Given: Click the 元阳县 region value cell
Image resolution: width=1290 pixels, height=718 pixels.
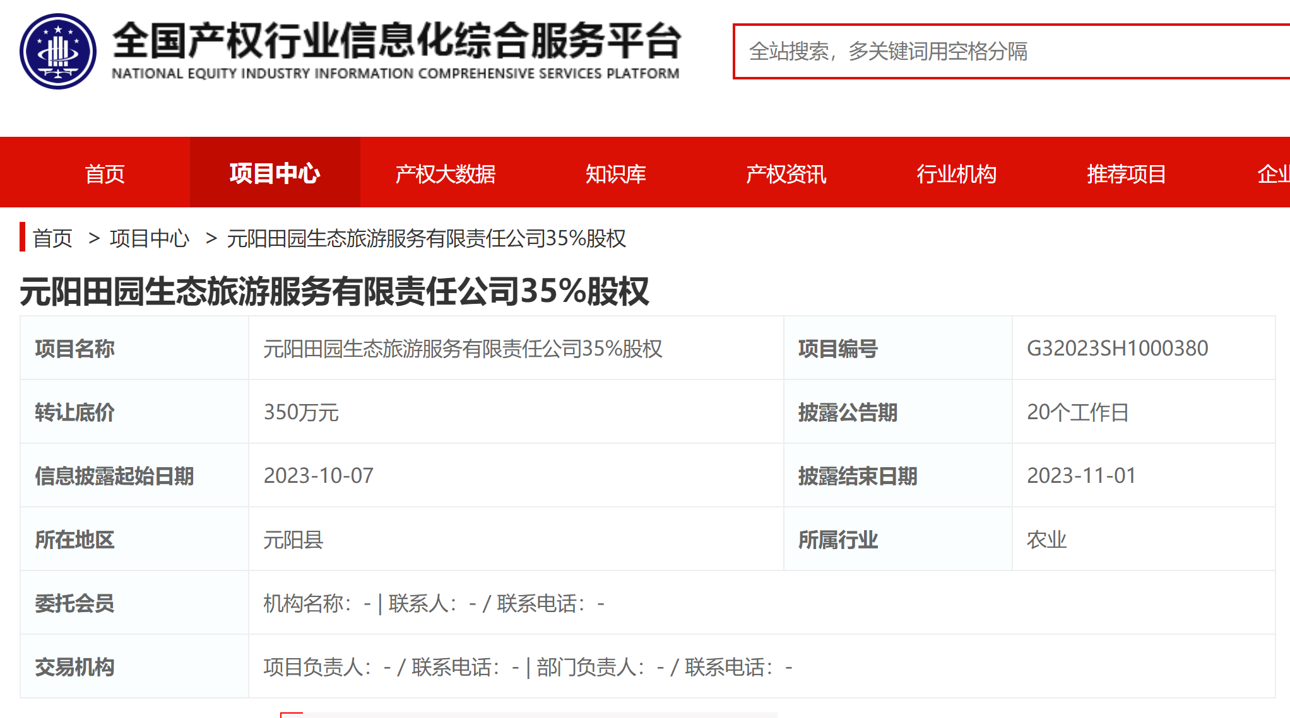Looking at the screenshot, I should tap(293, 540).
